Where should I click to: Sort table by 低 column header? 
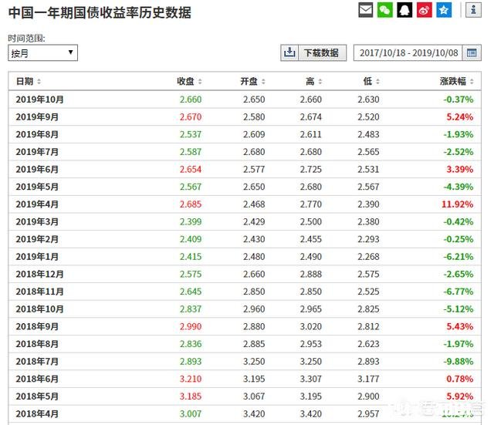(371, 82)
